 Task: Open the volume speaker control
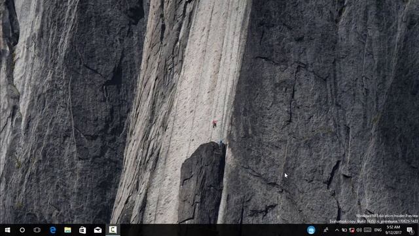(359, 230)
